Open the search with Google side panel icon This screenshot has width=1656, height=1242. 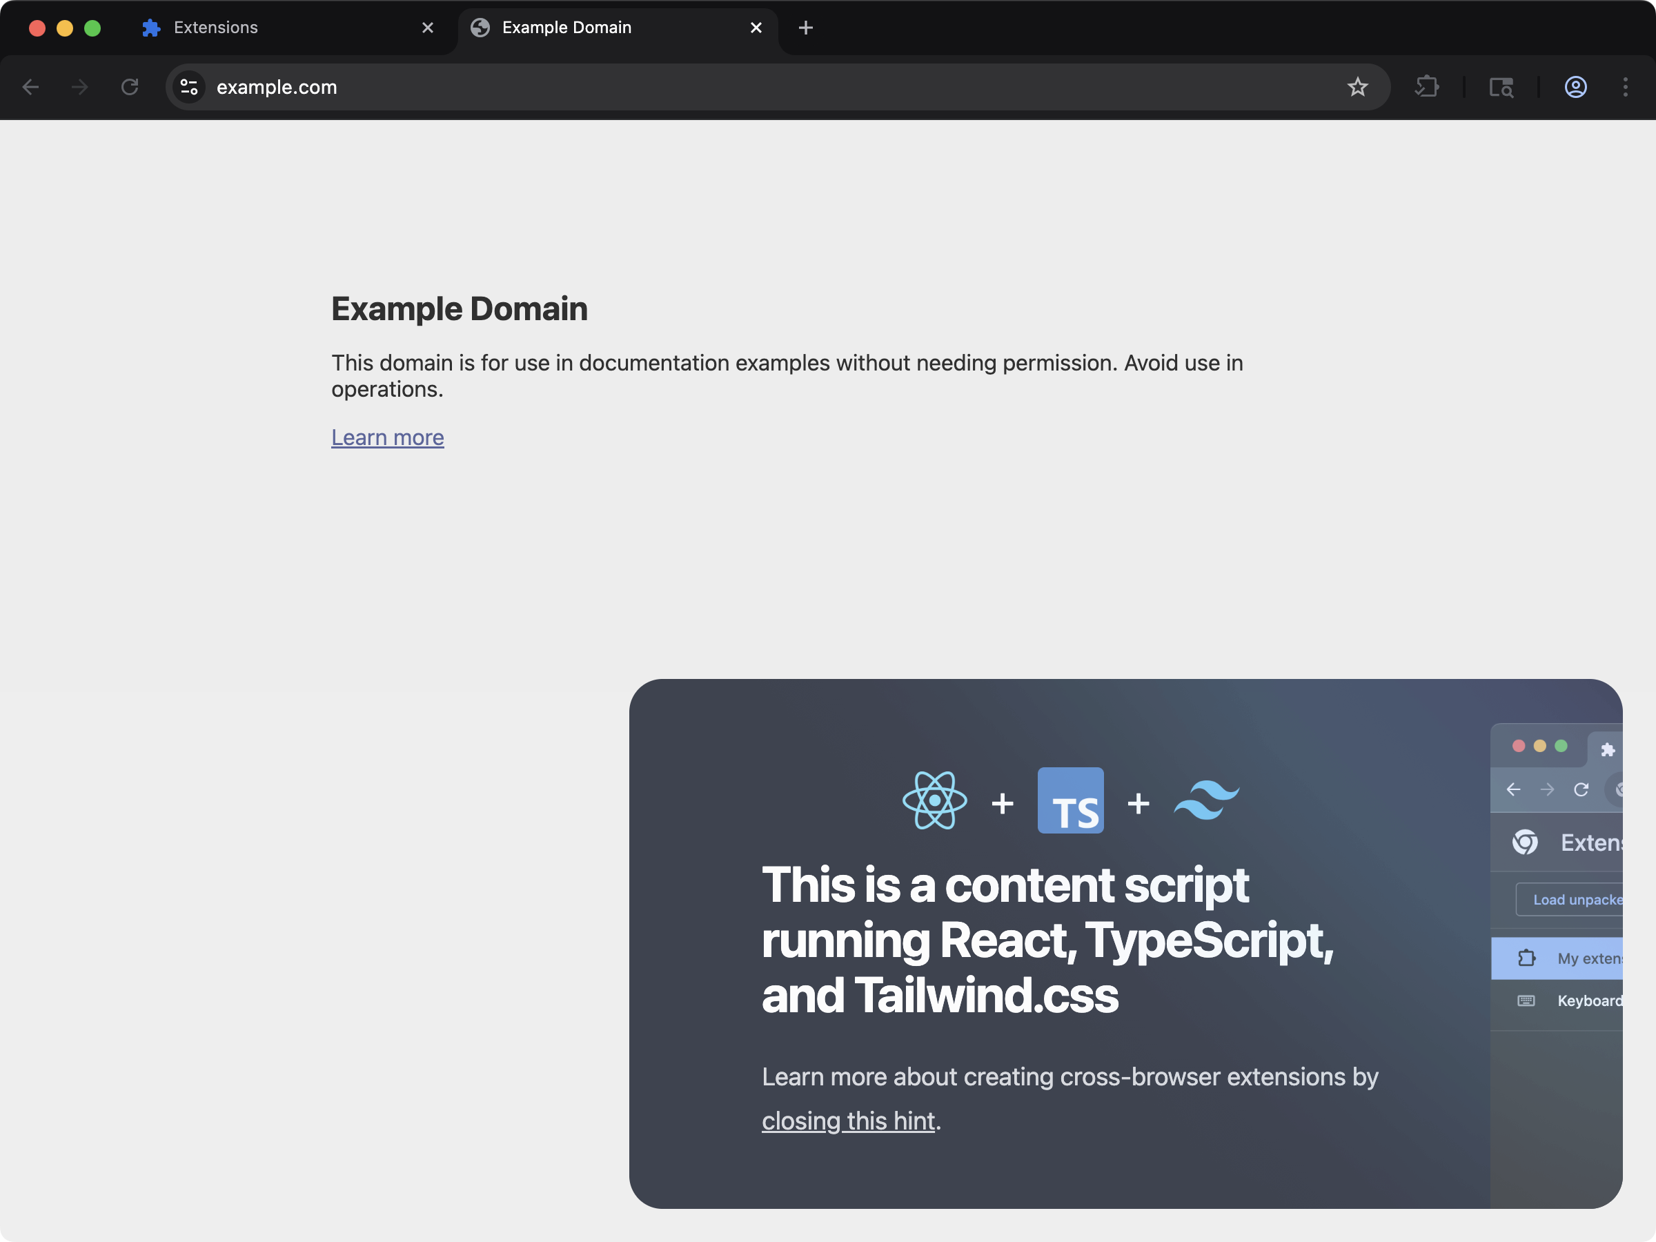[x=1501, y=87]
